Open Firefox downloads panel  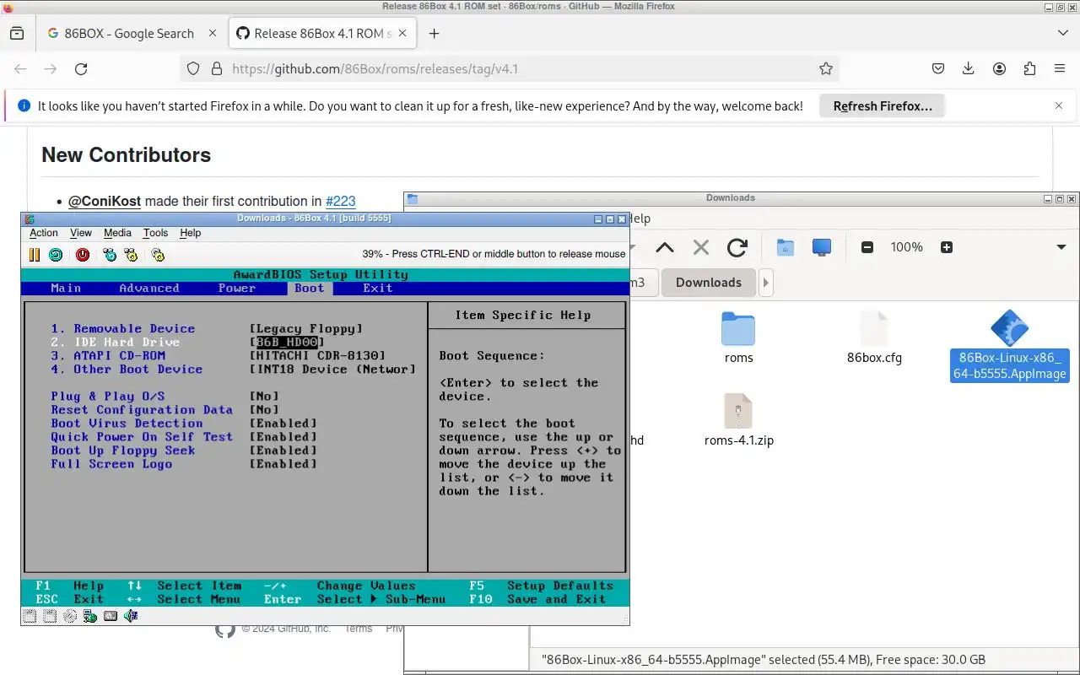click(x=969, y=69)
